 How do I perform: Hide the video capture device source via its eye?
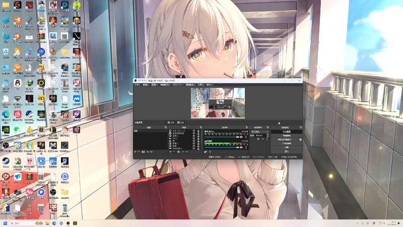click(194, 133)
